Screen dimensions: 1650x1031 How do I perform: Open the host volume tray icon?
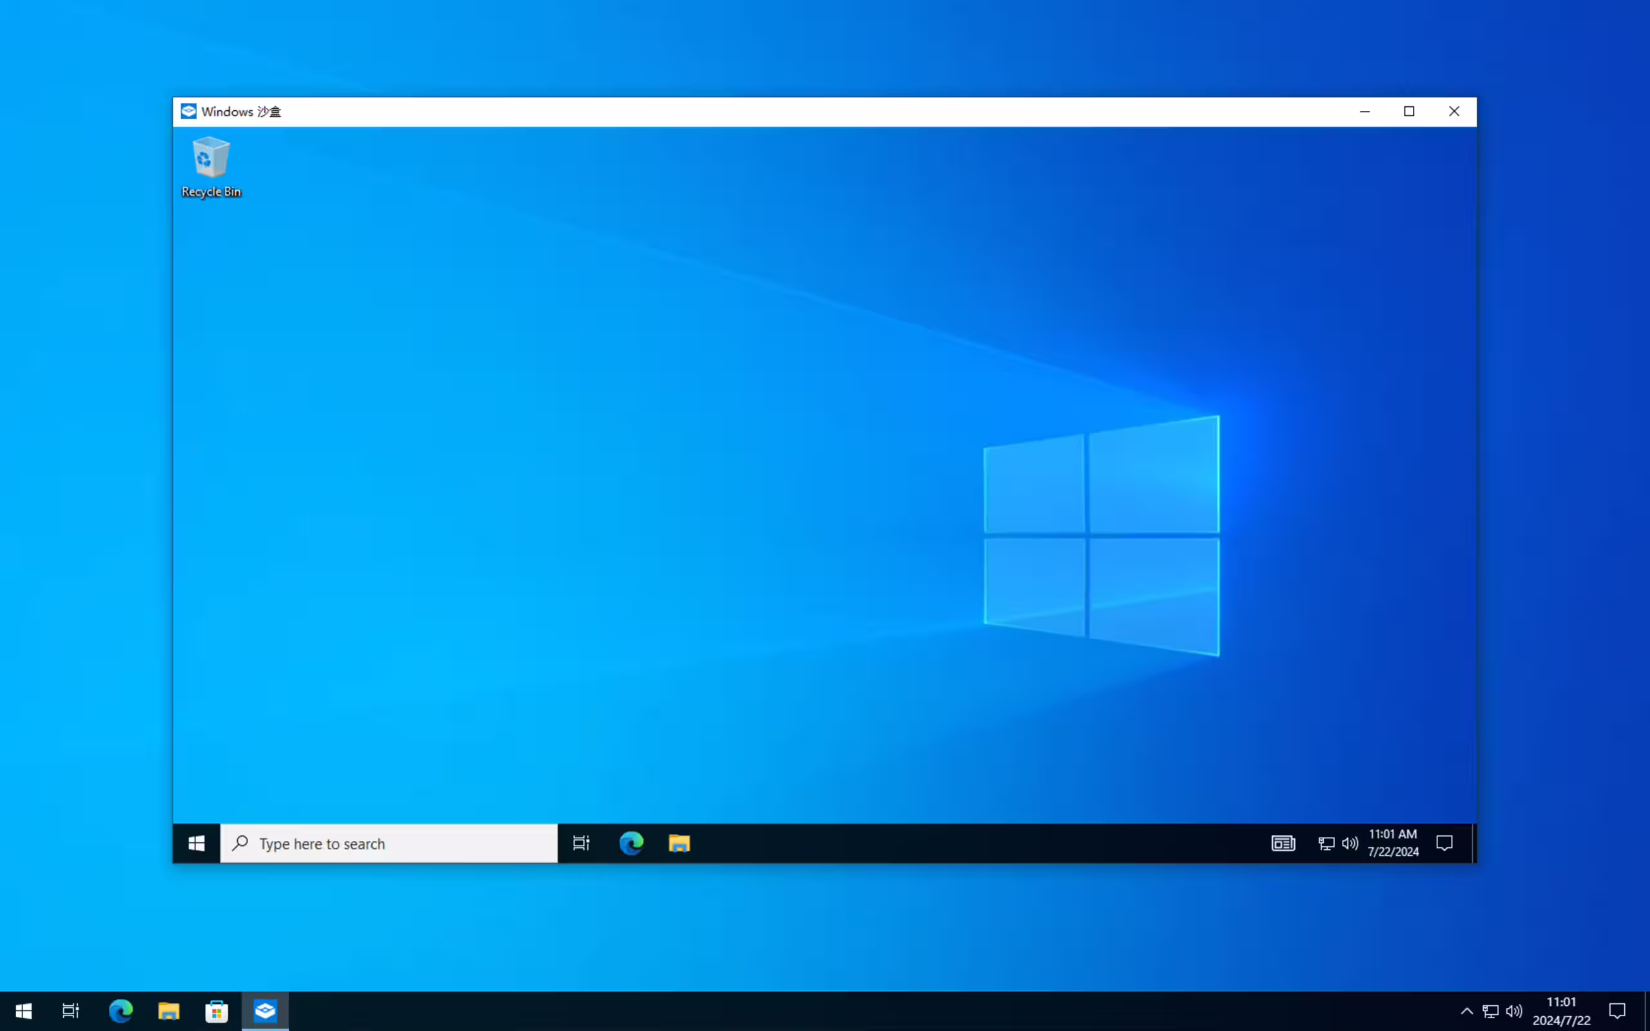1513,1010
